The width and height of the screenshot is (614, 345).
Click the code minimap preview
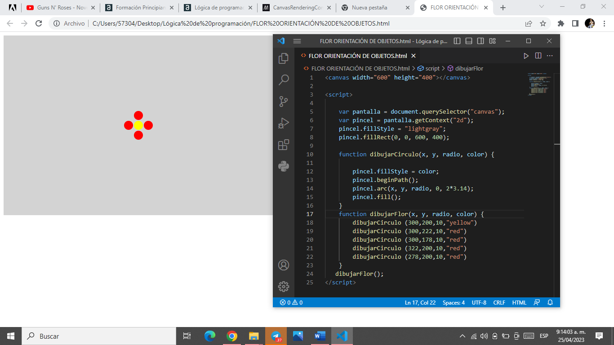pyautogui.click(x=538, y=84)
